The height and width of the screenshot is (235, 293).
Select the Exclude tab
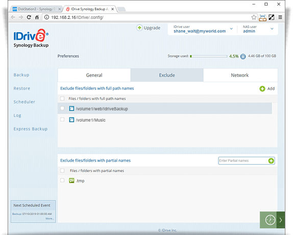click(167, 75)
